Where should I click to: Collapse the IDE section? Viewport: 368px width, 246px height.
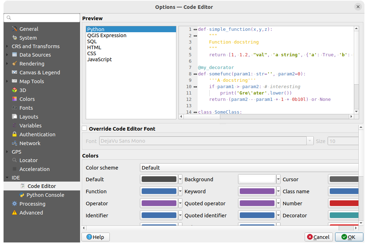[6, 177]
